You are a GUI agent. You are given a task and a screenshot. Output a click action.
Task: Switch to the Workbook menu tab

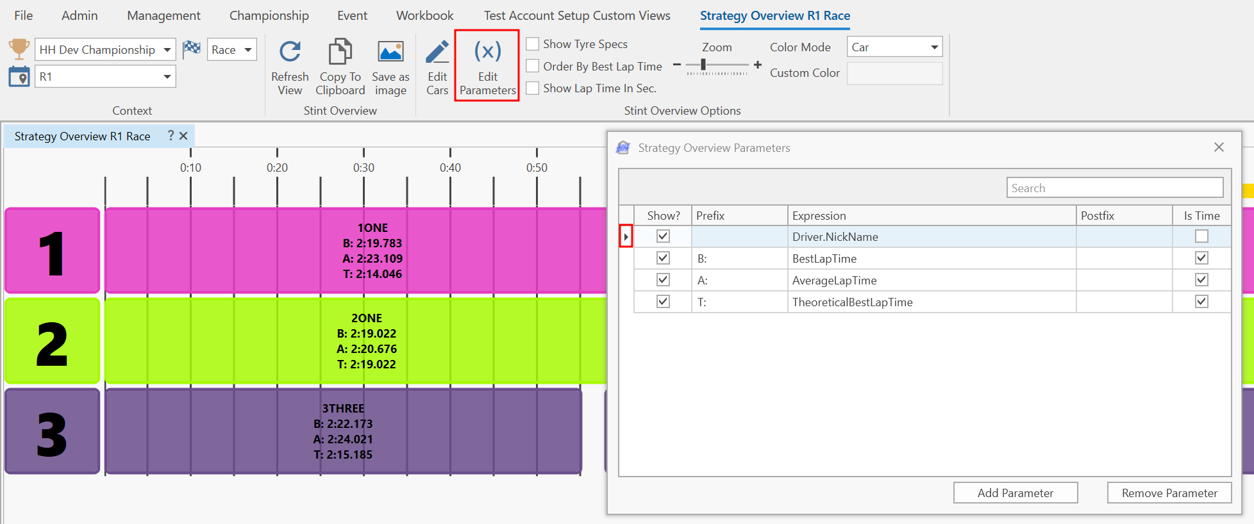(424, 15)
